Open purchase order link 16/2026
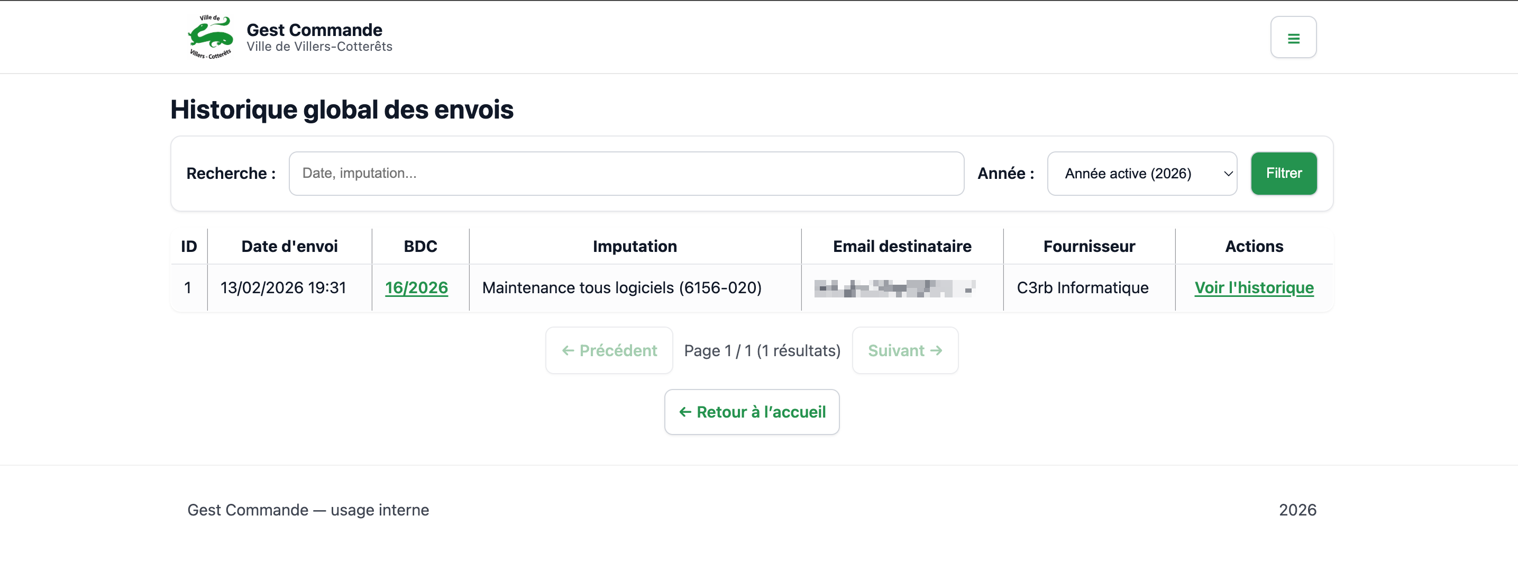 (416, 288)
